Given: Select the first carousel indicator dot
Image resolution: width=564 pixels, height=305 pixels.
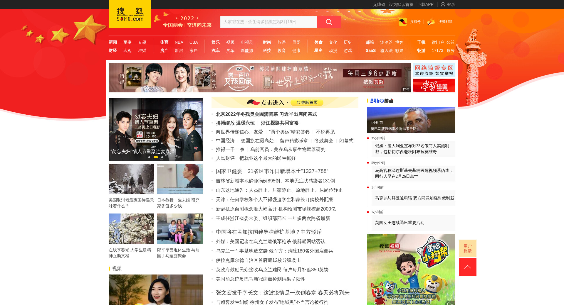Looking at the screenshot, I should (149, 157).
